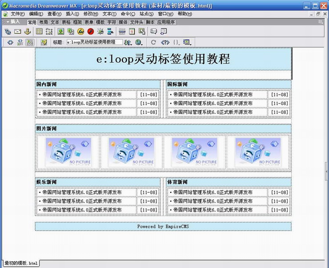
Task: Click the first No Picture thumbnail
Action: [68, 152]
